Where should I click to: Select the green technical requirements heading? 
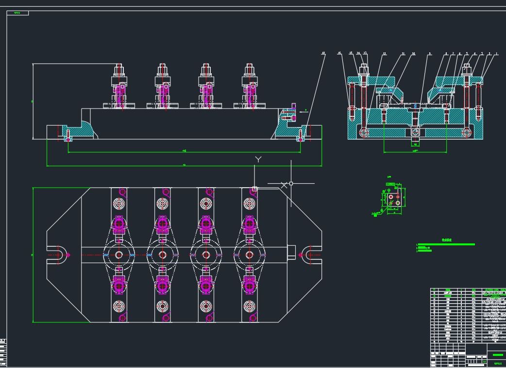[447, 240]
